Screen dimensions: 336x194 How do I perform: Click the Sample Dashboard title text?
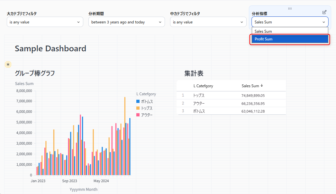(x=50, y=48)
